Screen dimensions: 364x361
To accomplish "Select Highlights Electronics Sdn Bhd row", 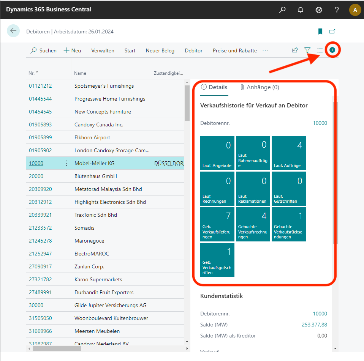I will click(105, 202).
